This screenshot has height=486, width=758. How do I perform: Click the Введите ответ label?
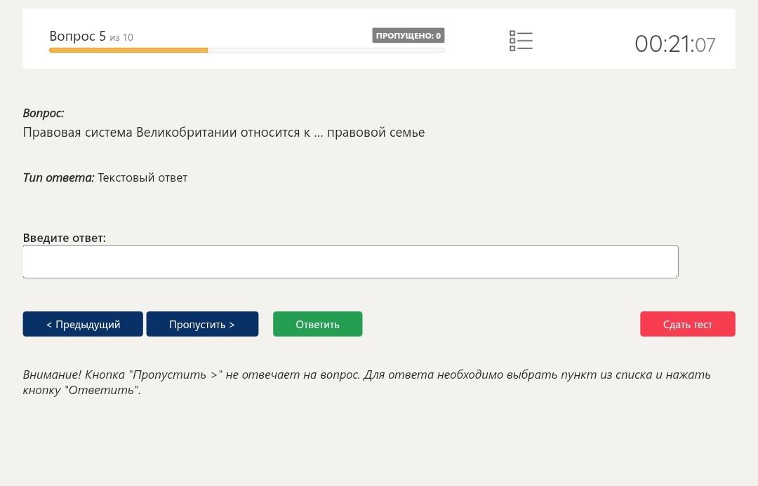click(65, 238)
